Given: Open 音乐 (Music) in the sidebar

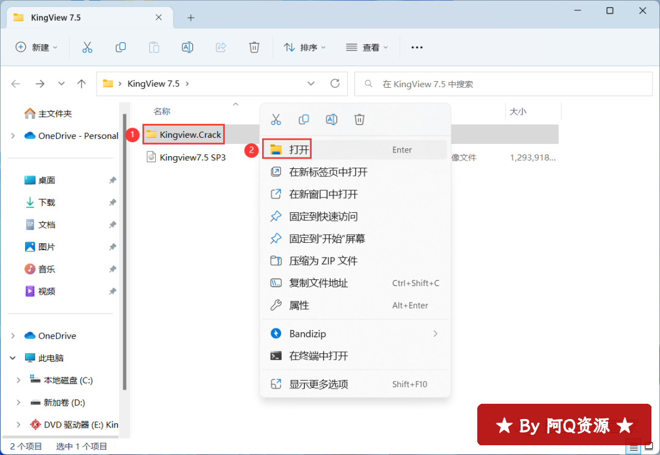Looking at the screenshot, I should pyautogui.click(x=40, y=270).
